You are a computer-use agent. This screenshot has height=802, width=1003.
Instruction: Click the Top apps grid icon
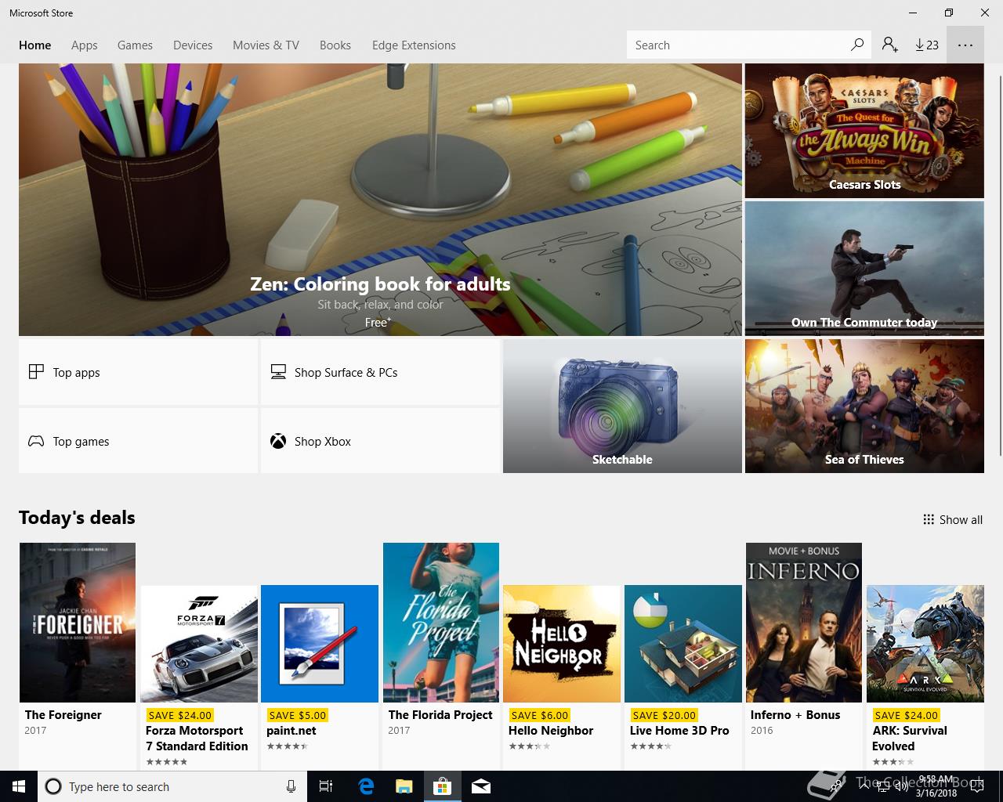(x=36, y=372)
